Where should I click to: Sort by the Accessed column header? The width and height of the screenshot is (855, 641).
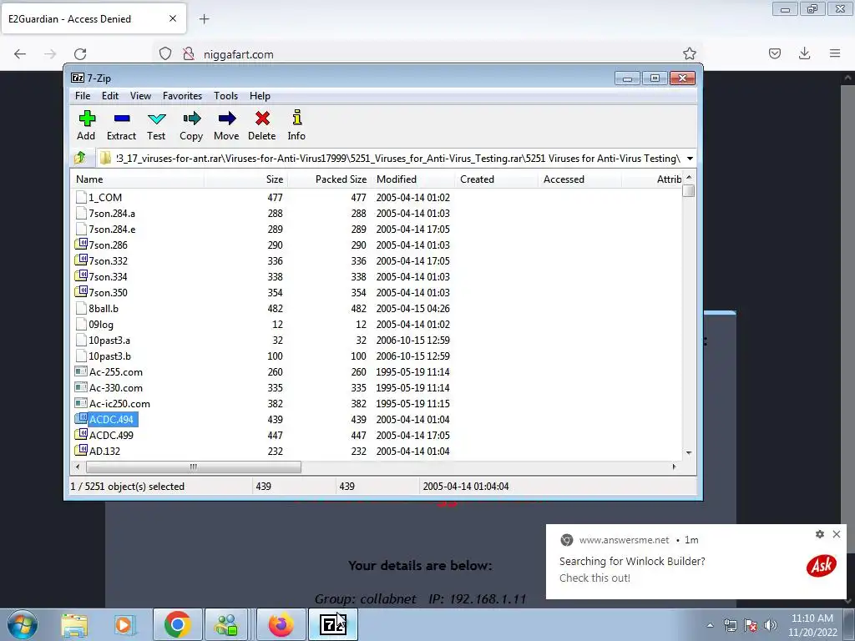coord(580,179)
